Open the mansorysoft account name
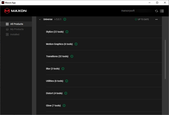 click(x=128, y=11)
